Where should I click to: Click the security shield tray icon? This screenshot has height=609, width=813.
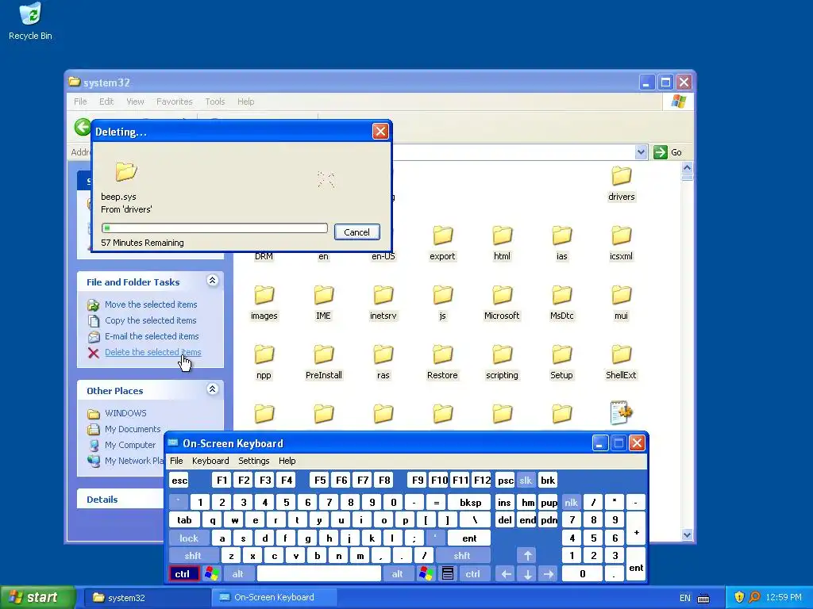739,597
